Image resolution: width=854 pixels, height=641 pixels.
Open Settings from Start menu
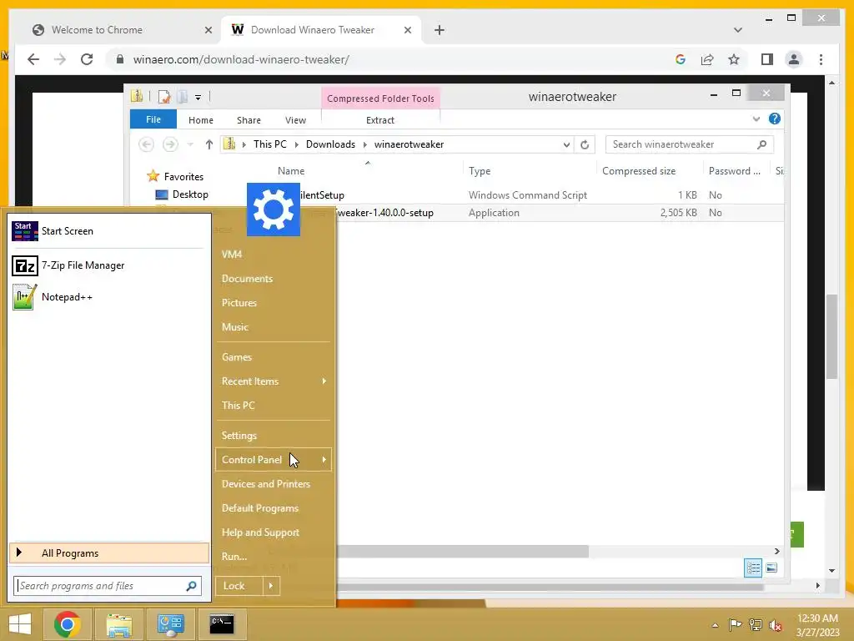click(239, 436)
